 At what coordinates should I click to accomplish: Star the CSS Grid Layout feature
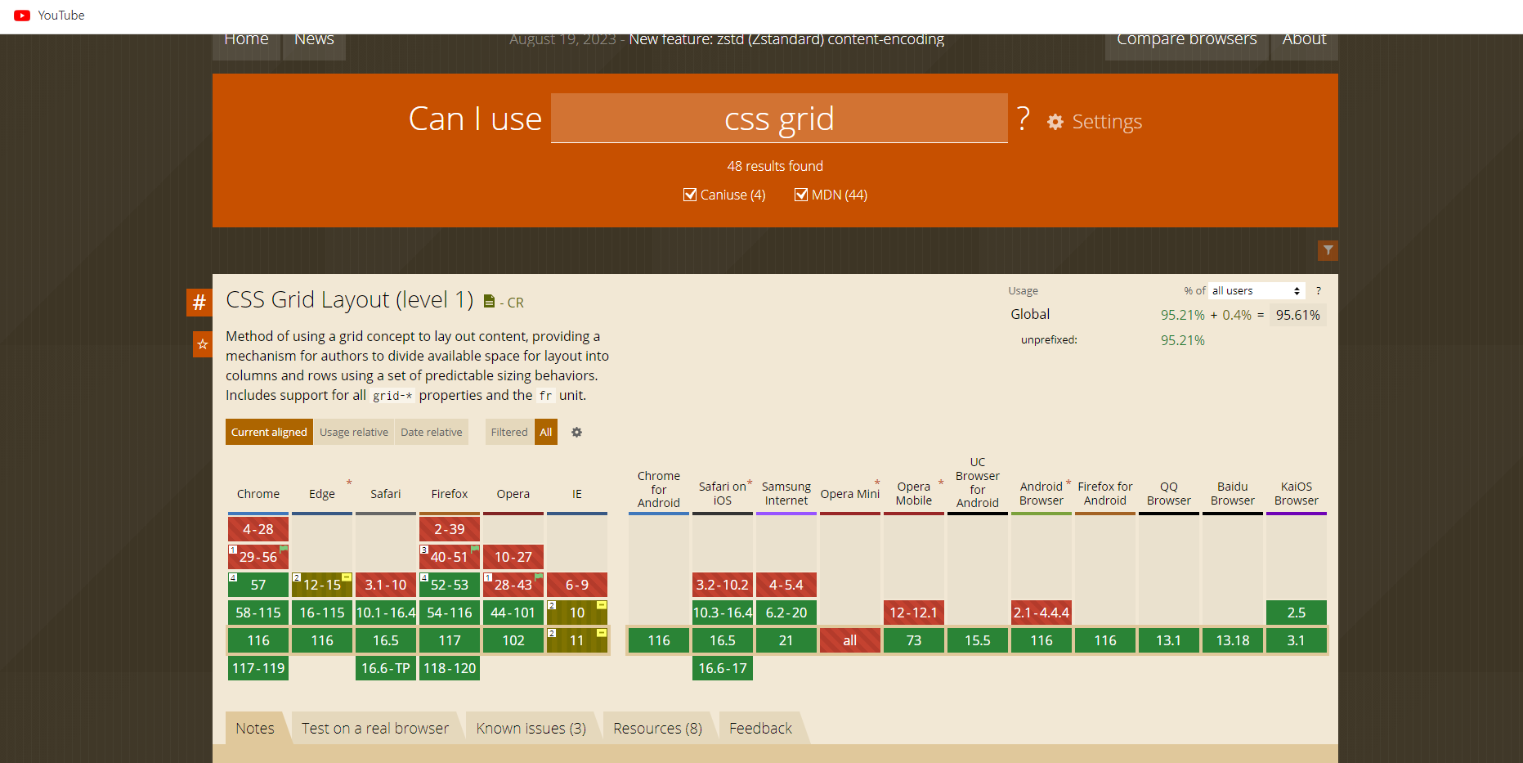[202, 344]
